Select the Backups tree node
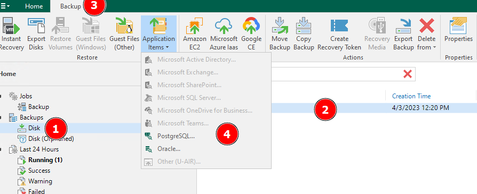The image size is (477, 194). tap(31, 117)
